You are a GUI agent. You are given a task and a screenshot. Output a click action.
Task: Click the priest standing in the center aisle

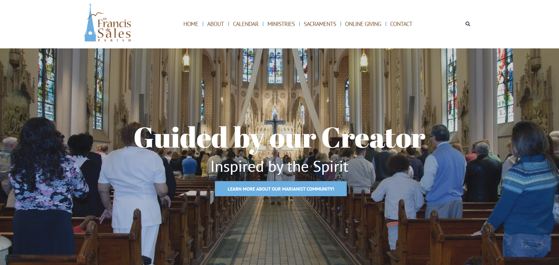275,177
